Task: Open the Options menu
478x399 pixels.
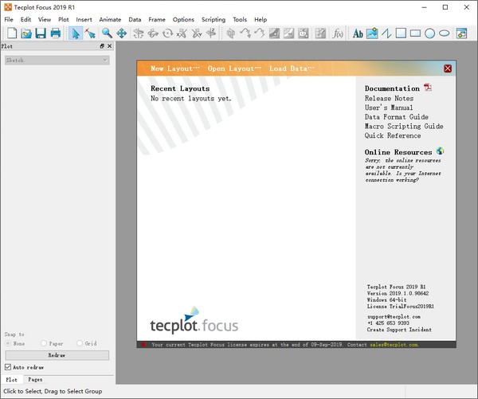Action: point(183,19)
